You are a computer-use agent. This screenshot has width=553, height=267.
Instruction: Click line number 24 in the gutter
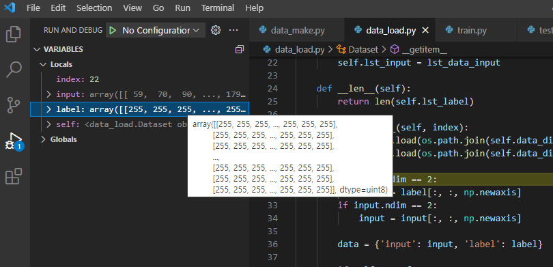pyautogui.click(x=273, y=88)
